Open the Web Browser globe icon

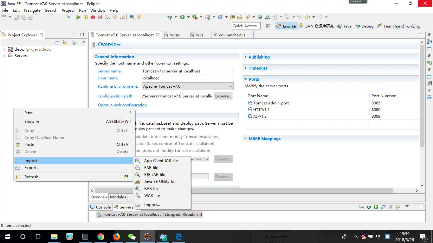coord(260,17)
